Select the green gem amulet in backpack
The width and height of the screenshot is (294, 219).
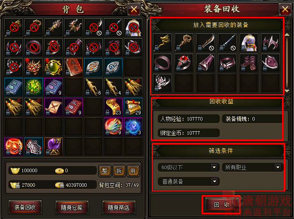pos(53,67)
